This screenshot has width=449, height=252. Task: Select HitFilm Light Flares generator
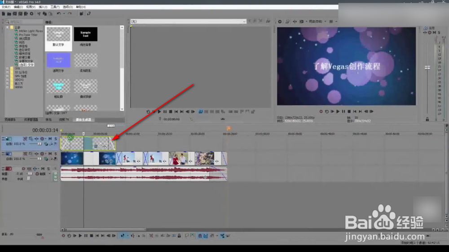[31, 31]
